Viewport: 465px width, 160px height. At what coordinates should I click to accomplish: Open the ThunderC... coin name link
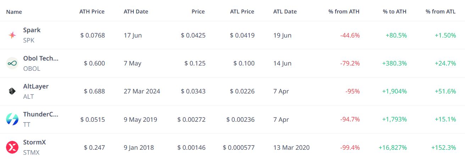[41, 114]
